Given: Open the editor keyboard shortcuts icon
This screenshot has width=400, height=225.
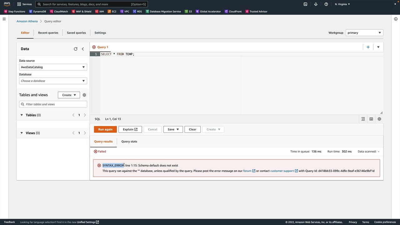Looking at the screenshot, I should click(371, 119).
